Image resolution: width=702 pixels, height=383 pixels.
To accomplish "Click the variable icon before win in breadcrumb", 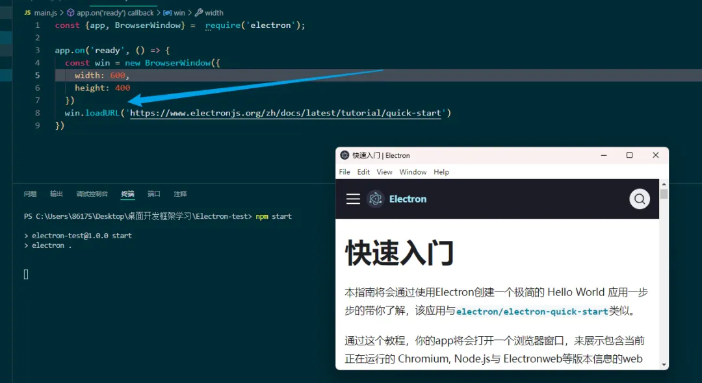I will pos(167,13).
